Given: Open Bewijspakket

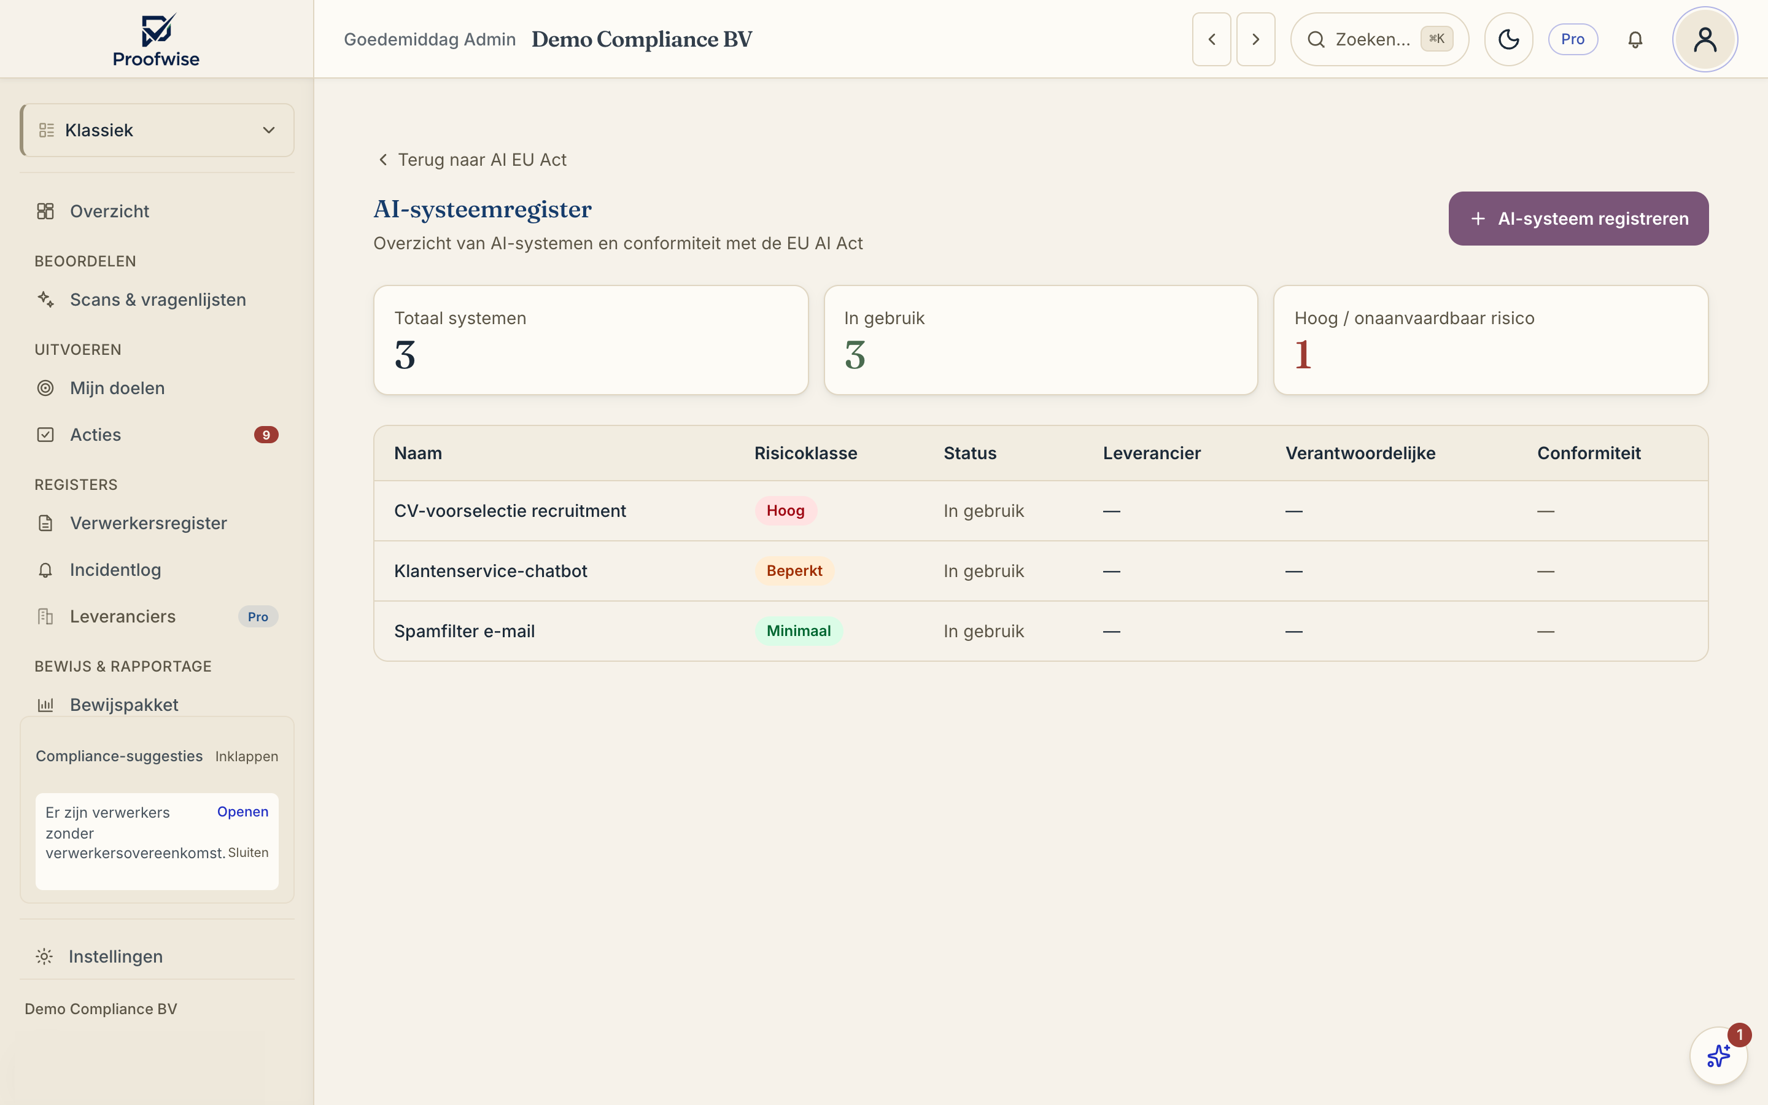Looking at the screenshot, I should 157,705.
